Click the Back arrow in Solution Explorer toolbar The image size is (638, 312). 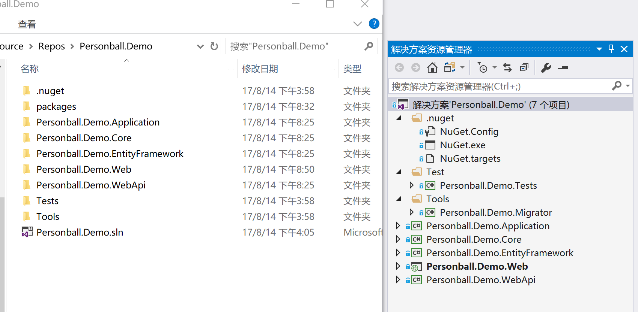[399, 67]
